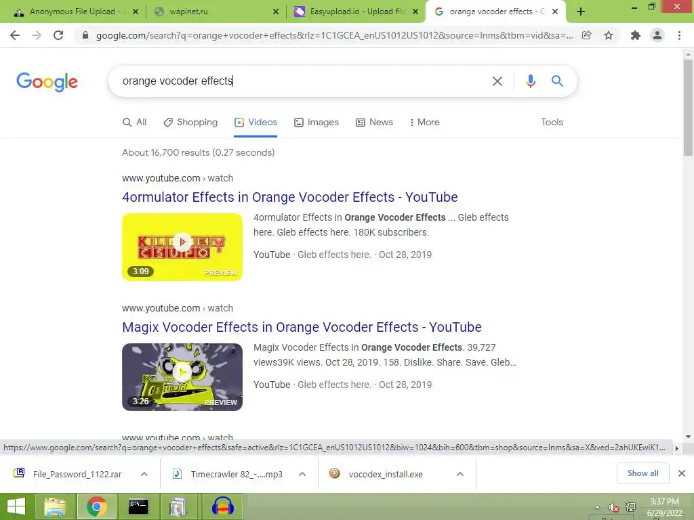
Task: Open search Tools options
Action: (552, 122)
